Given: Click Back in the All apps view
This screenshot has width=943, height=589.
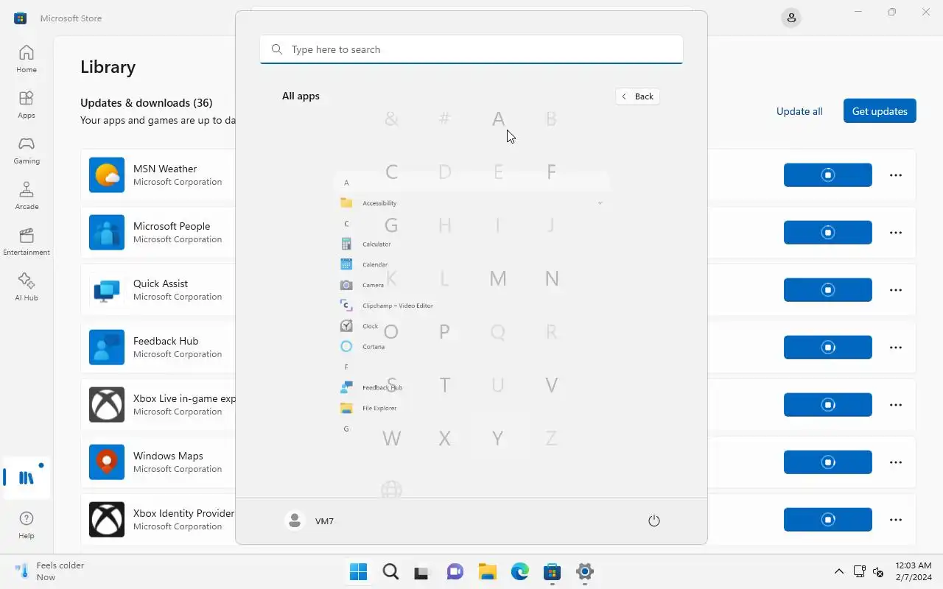Looking at the screenshot, I should coord(638,96).
